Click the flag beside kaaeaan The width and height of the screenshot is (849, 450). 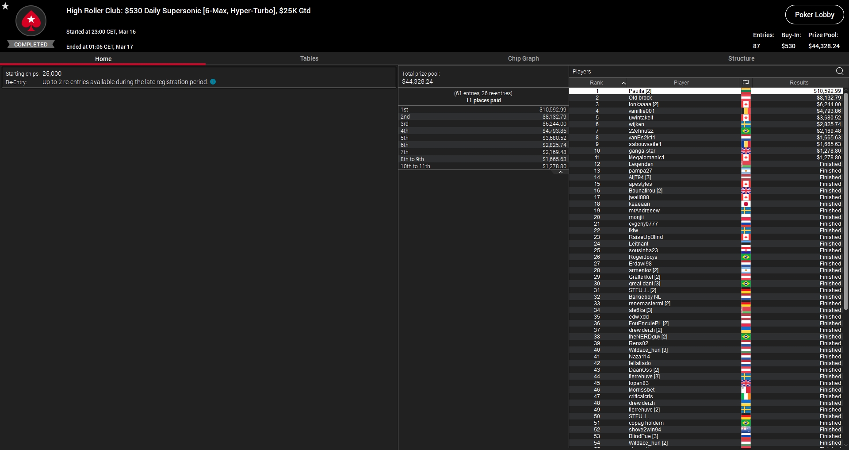[746, 204]
